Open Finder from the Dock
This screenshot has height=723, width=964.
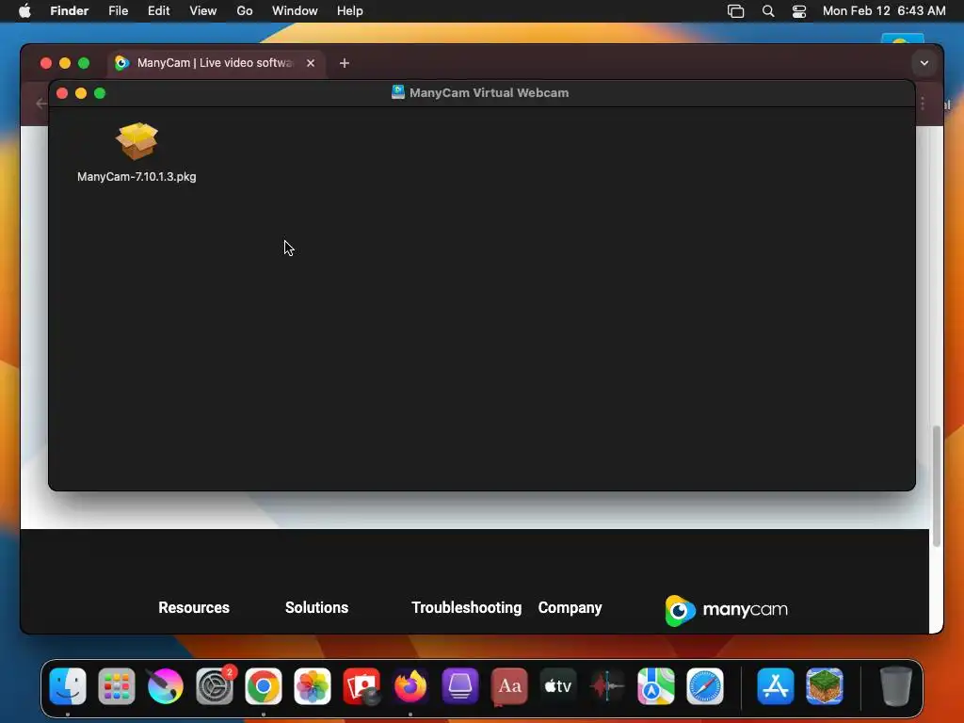(x=68, y=686)
